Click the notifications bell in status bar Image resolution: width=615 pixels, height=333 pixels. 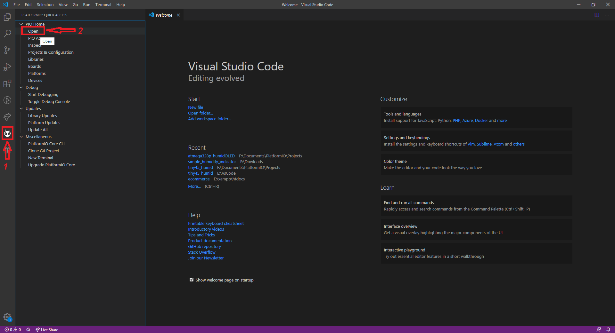pyautogui.click(x=608, y=329)
